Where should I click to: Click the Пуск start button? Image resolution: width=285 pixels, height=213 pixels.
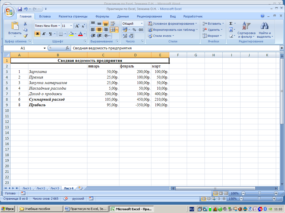pos(8,209)
